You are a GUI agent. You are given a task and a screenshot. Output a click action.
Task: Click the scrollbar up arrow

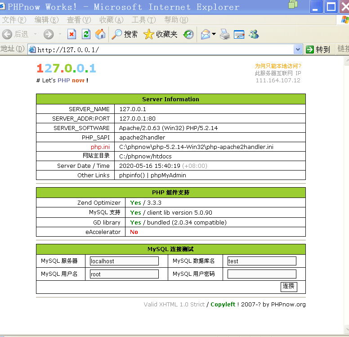click(347, 61)
